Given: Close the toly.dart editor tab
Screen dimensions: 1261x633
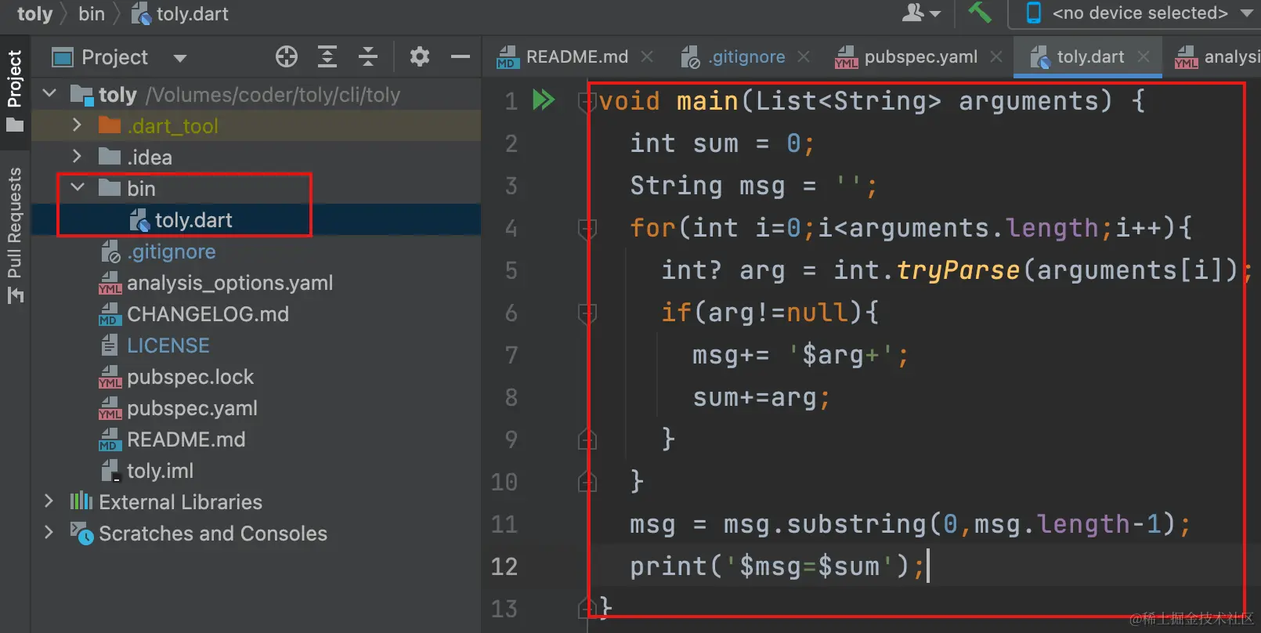Looking at the screenshot, I should click(1144, 56).
